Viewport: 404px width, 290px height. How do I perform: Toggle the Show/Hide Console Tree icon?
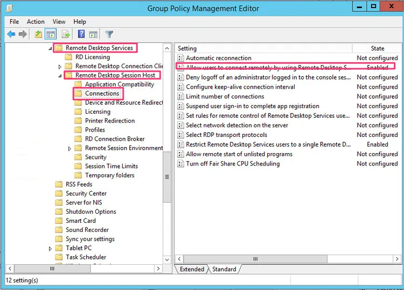coord(51,34)
